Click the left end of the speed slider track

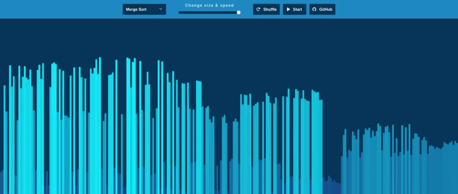coord(180,13)
